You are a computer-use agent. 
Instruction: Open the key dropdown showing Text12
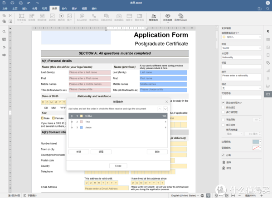click(x=242, y=48)
